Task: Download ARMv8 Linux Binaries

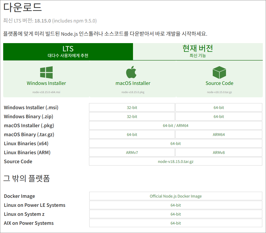Action: click(219, 152)
